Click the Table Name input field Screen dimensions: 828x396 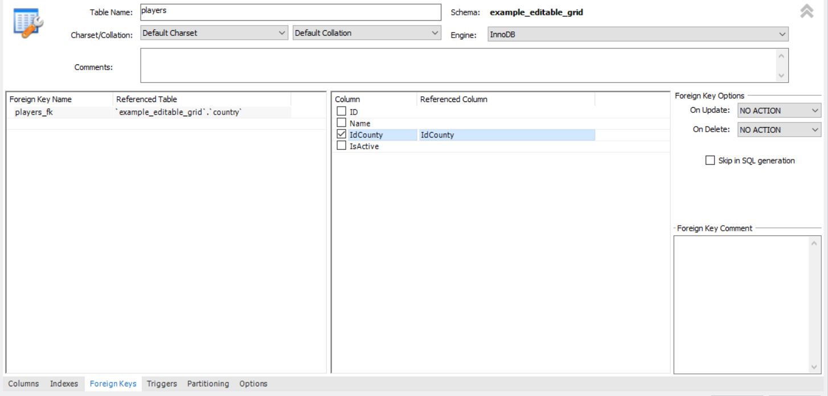click(x=290, y=12)
